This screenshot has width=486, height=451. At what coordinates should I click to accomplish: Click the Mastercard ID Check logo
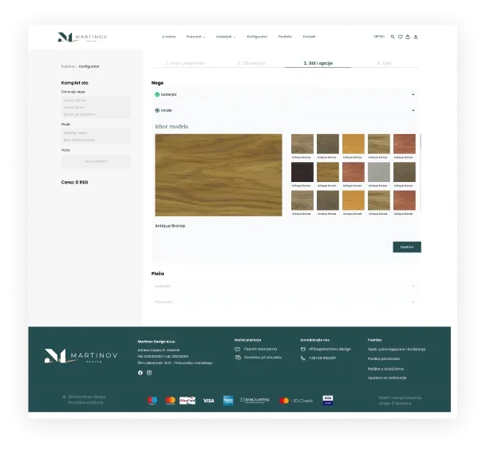[x=296, y=401]
